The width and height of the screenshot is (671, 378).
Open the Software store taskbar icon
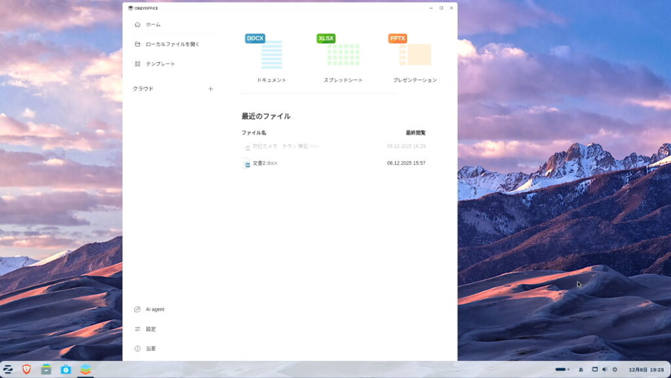coord(66,369)
